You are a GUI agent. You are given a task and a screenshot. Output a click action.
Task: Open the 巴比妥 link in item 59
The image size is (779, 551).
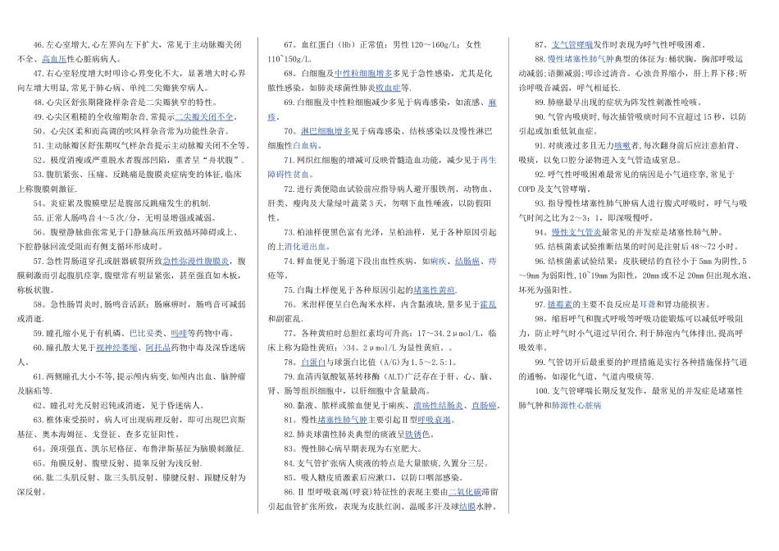[142, 334]
